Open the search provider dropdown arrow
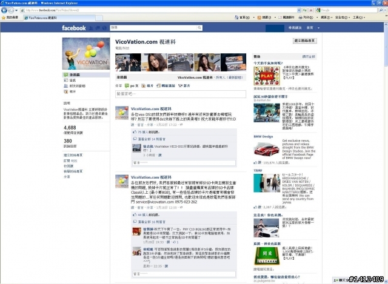The height and width of the screenshot is (284, 388). click(386, 10)
